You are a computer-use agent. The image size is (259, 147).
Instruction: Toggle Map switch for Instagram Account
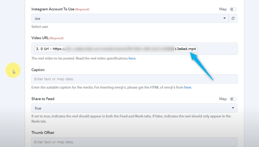click(233, 9)
